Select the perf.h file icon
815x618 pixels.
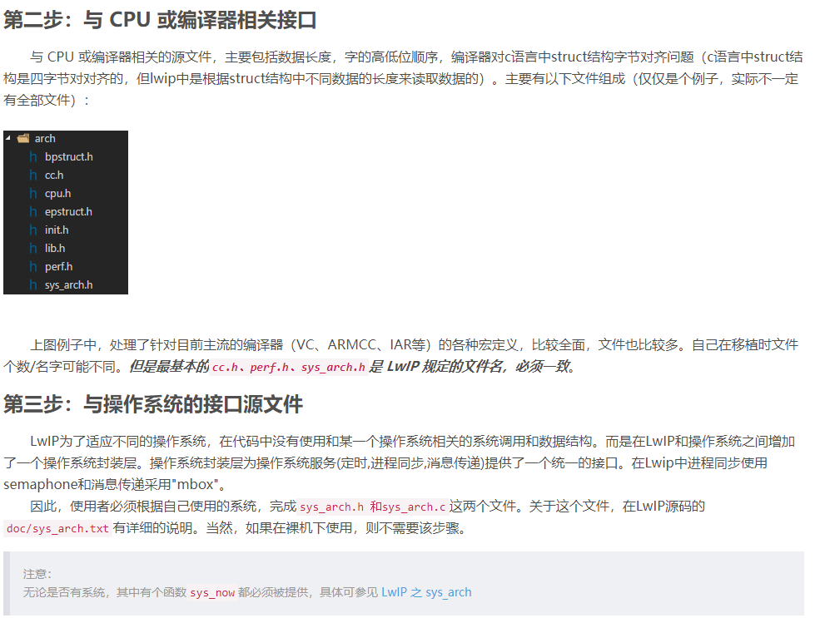click(x=33, y=266)
